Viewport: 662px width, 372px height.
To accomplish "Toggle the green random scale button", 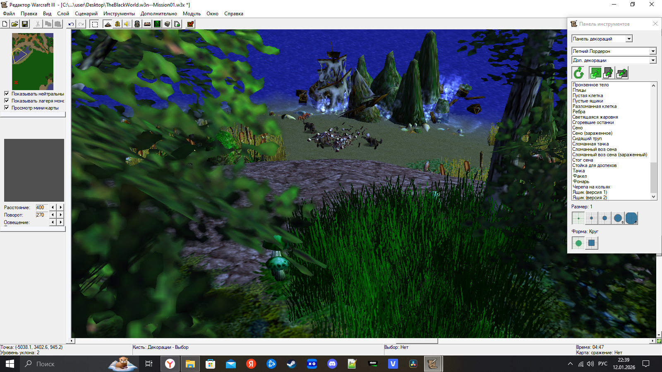I will tap(595, 73).
